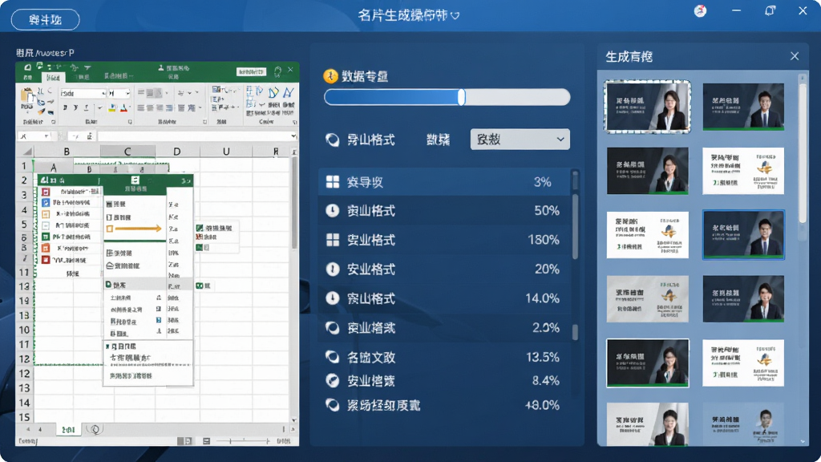
Task: Click the red font color icon
Action: [x=124, y=108]
